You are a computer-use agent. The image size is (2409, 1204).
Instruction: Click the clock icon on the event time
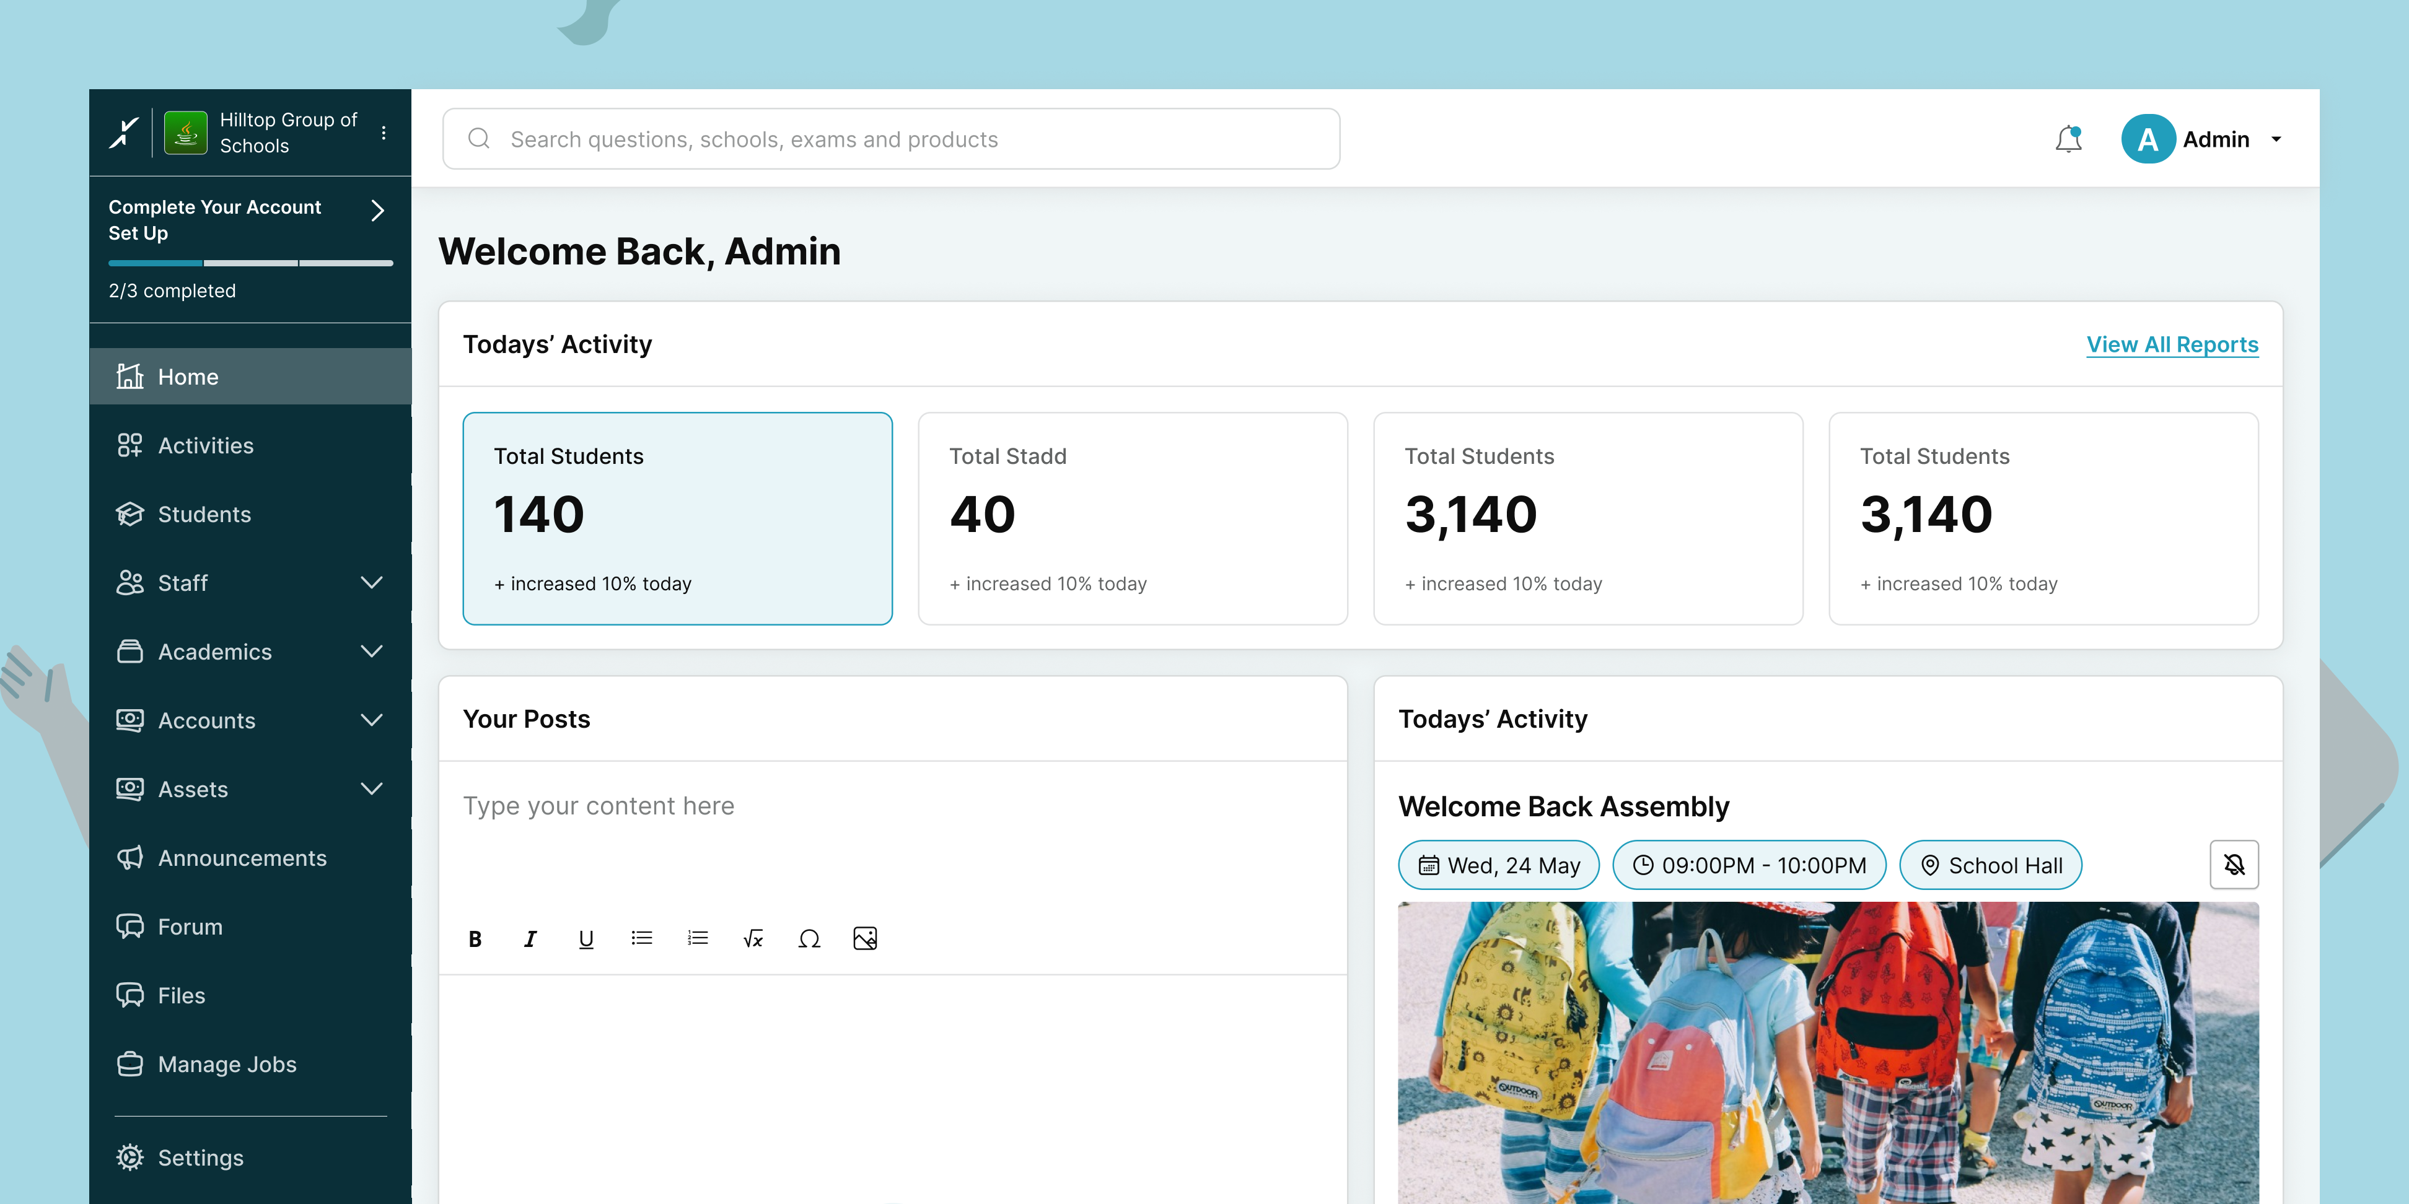tap(1643, 866)
